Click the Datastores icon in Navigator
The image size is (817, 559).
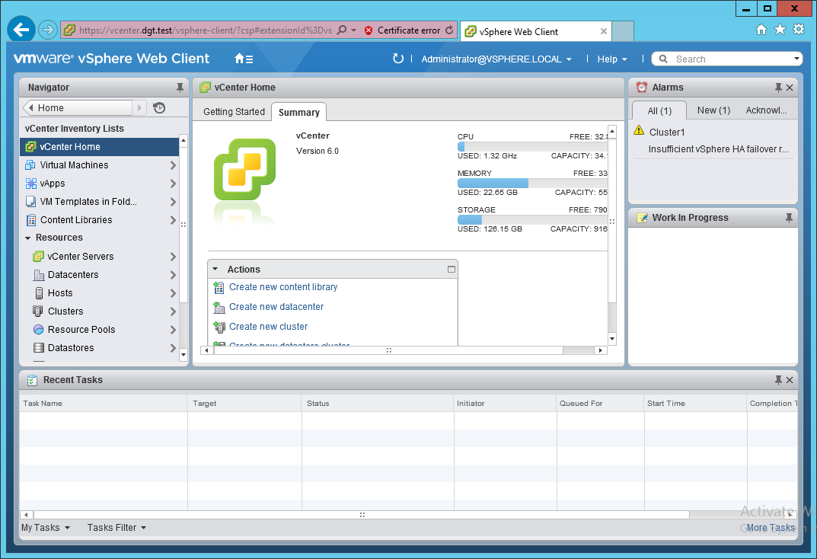pyautogui.click(x=39, y=347)
